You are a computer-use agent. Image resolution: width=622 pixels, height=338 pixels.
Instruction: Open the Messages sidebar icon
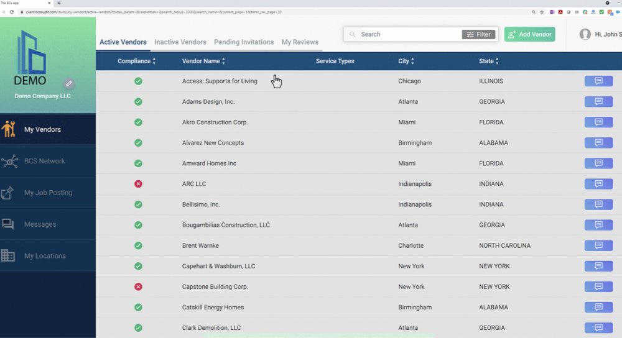tap(8, 224)
